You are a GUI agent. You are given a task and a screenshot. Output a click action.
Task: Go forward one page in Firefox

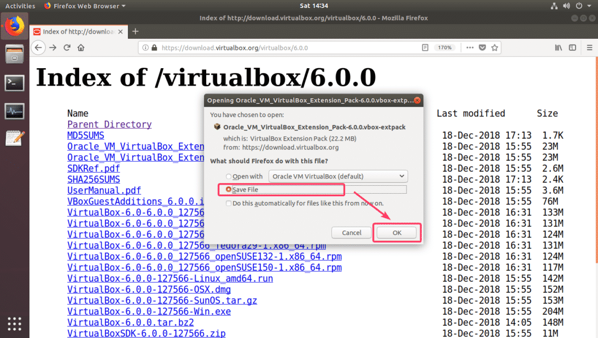click(53, 48)
